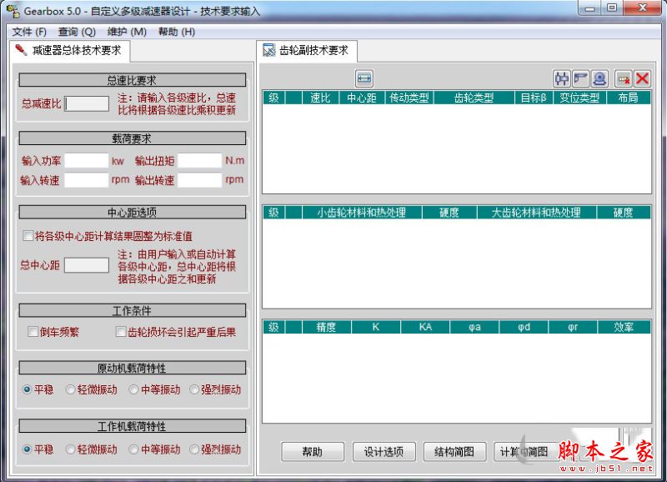Open the 文件 (F) menu

point(29,32)
